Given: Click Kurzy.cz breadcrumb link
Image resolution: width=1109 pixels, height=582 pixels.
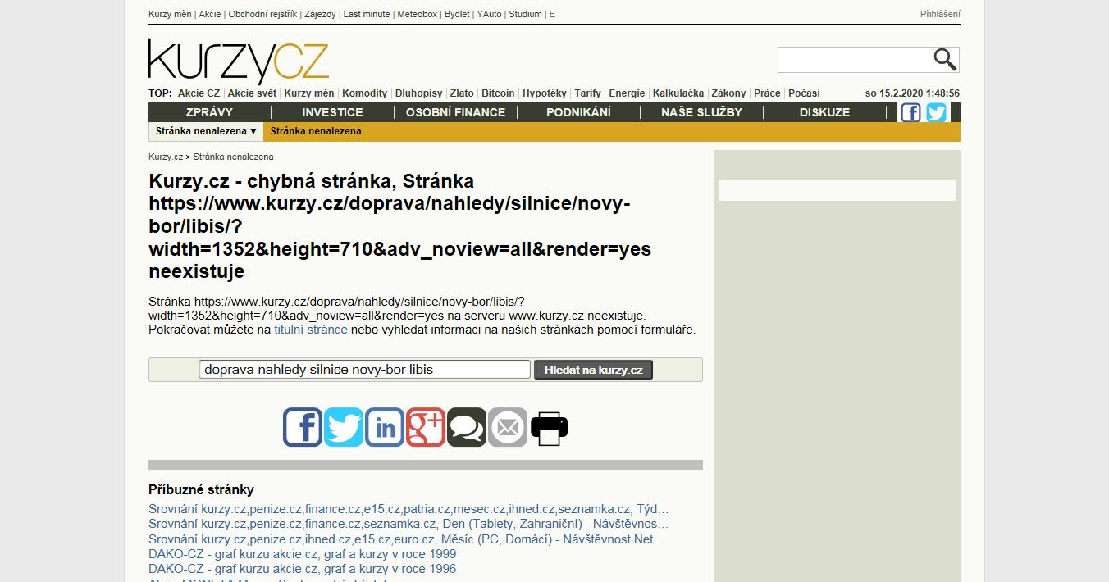Looking at the screenshot, I should 166,157.
